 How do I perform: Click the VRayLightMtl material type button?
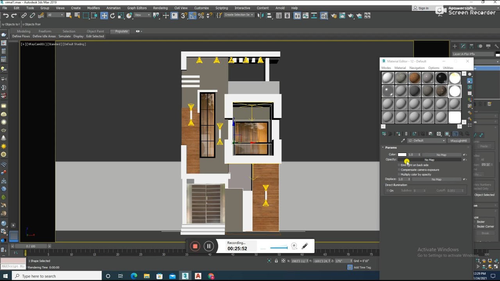click(458, 140)
